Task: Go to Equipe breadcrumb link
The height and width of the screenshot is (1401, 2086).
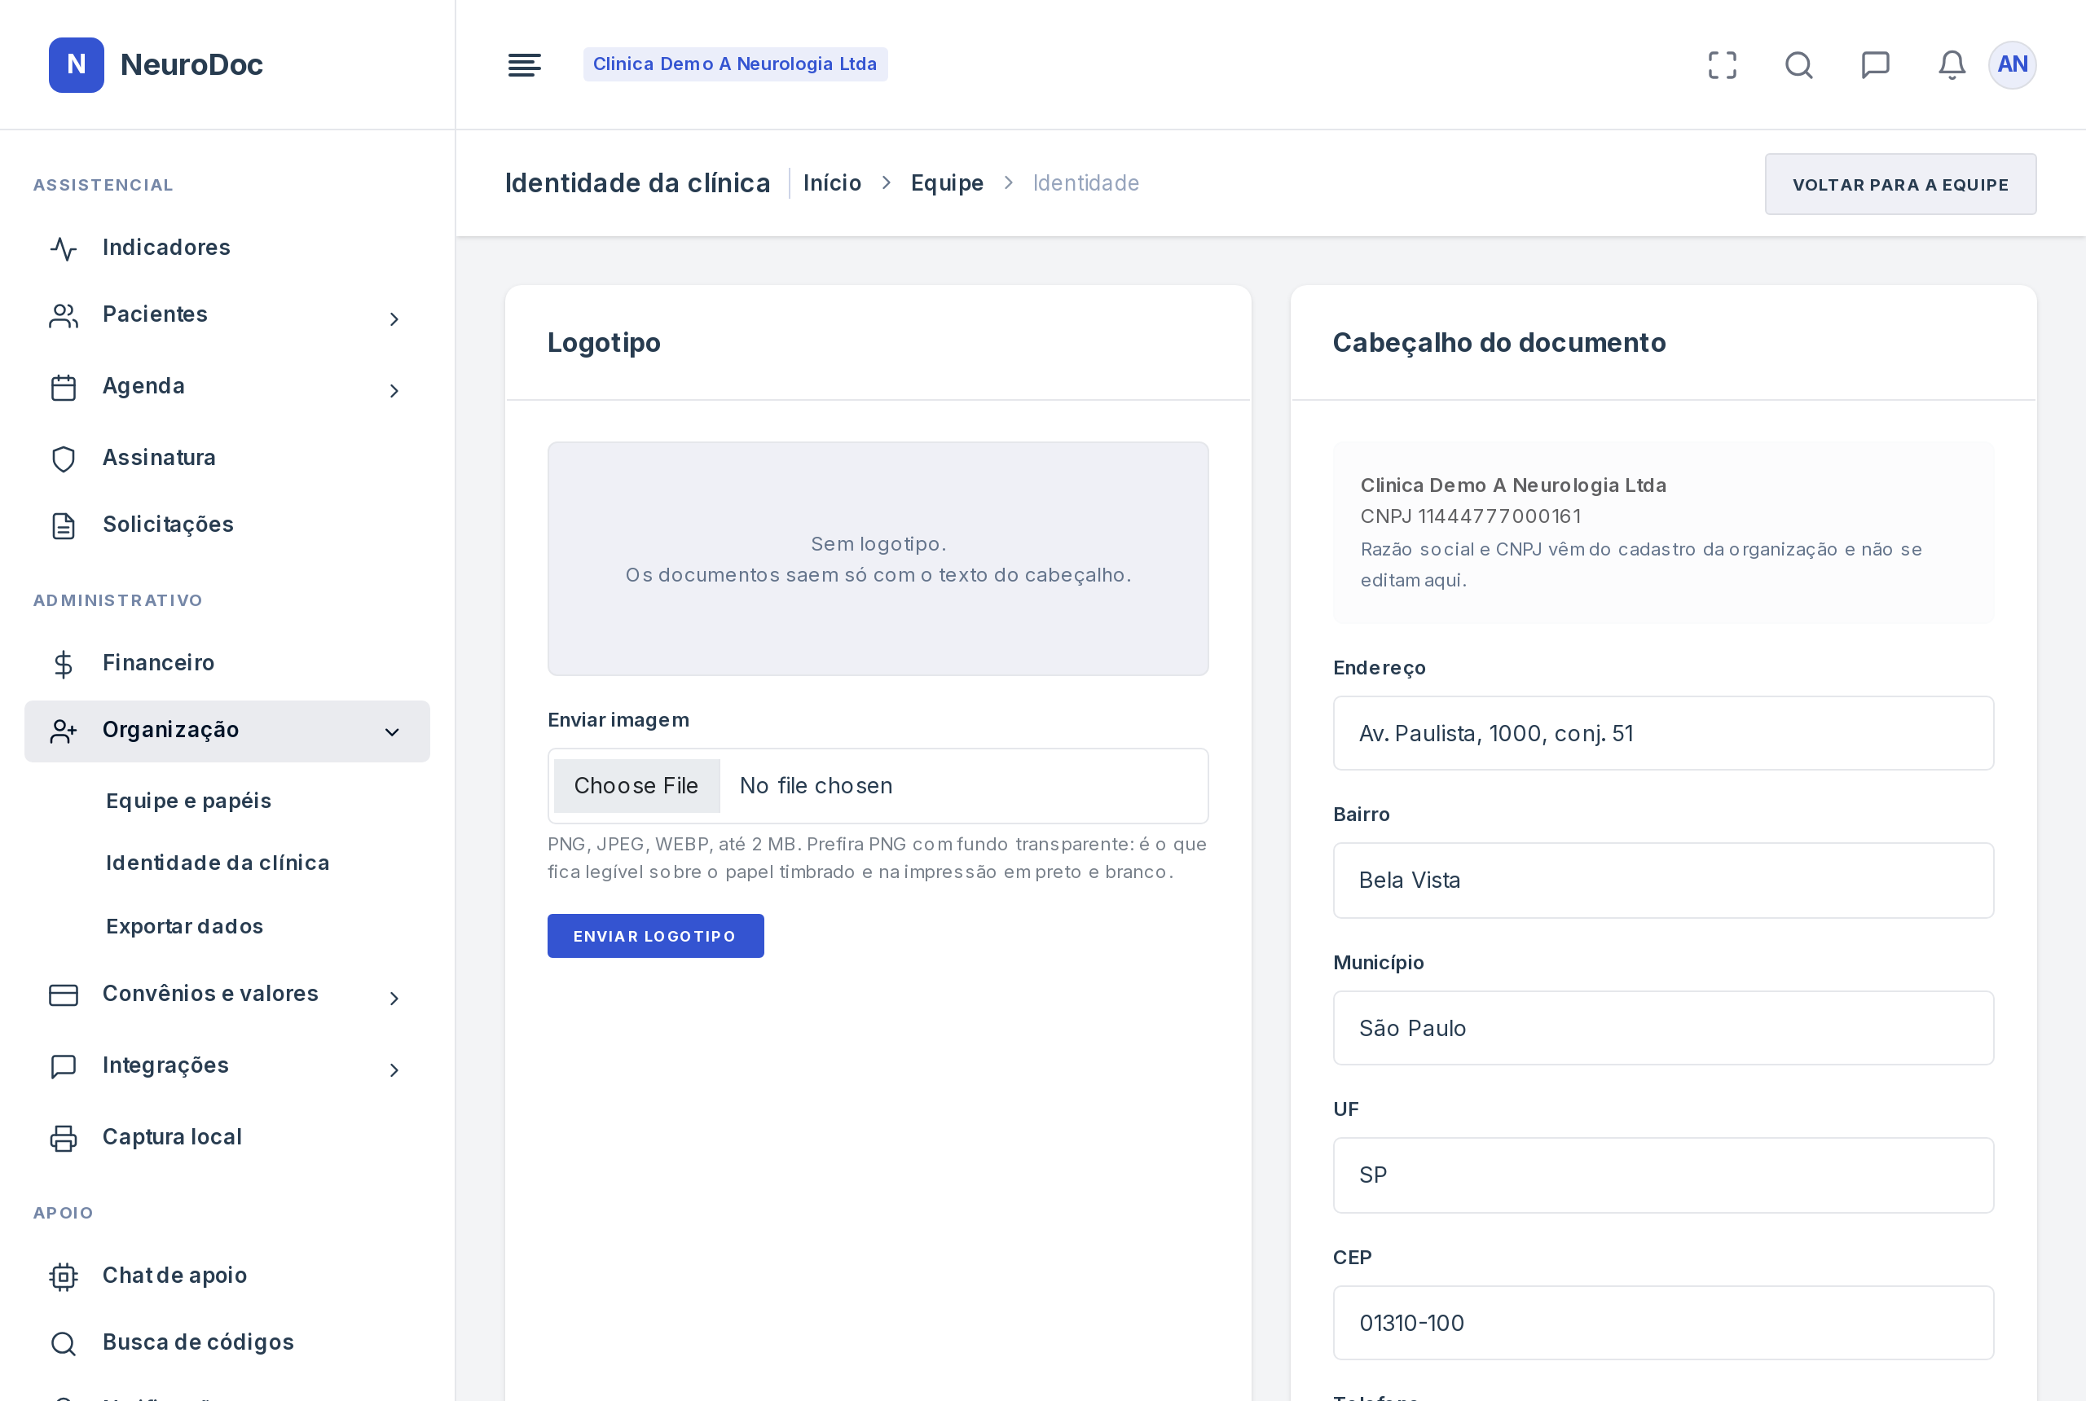Action: pyautogui.click(x=947, y=183)
